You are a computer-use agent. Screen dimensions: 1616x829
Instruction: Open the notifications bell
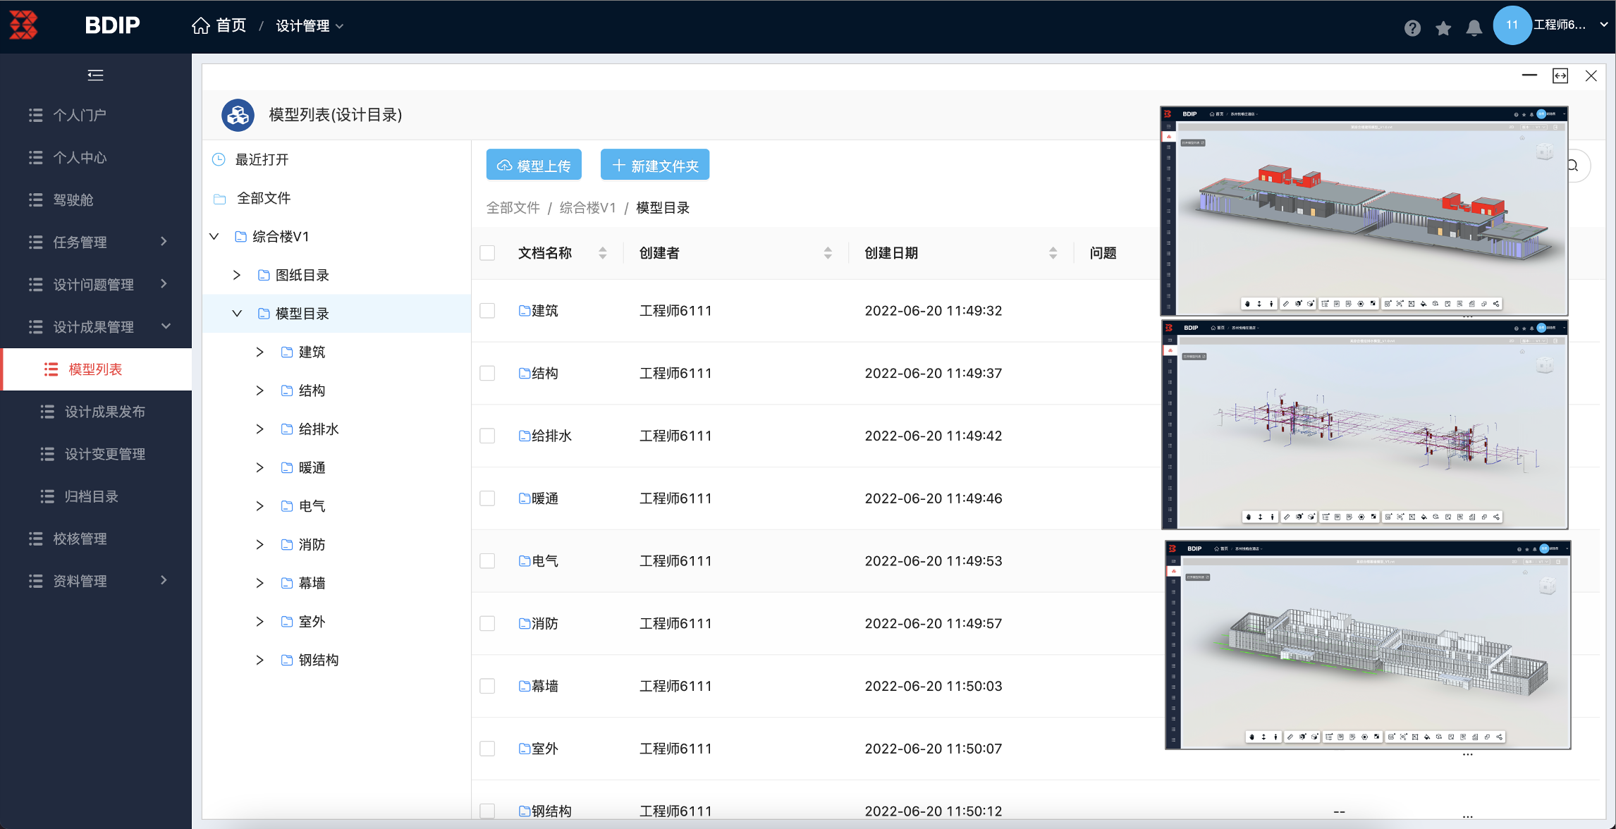pyautogui.click(x=1474, y=27)
